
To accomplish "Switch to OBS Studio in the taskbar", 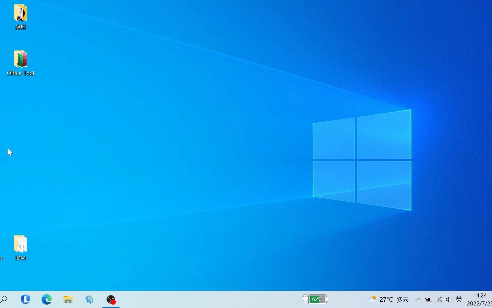I will point(111,299).
